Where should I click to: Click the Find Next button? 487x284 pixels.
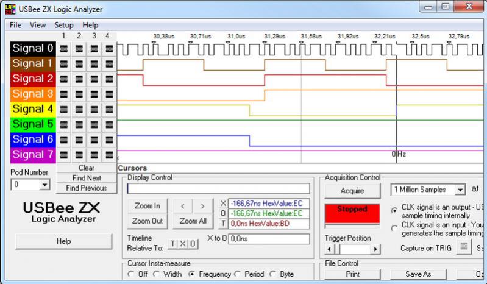point(86,178)
